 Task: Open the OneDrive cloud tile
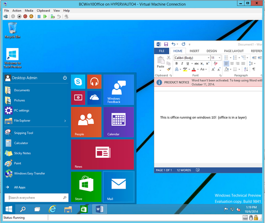(x=95, y=98)
